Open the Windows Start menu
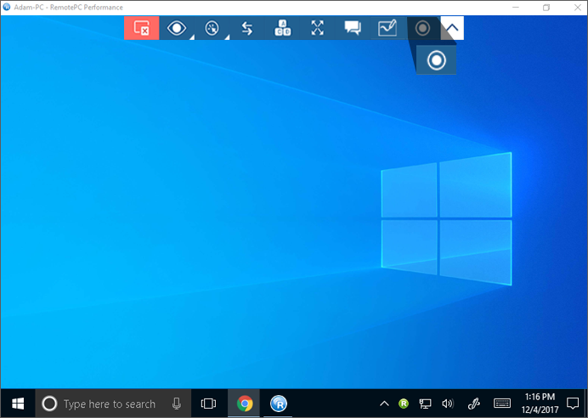Image resolution: width=588 pixels, height=418 pixels. click(17, 404)
